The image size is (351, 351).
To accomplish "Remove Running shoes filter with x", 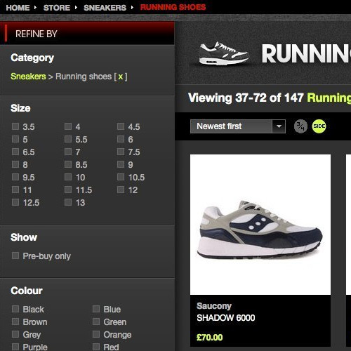I will pos(121,77).
